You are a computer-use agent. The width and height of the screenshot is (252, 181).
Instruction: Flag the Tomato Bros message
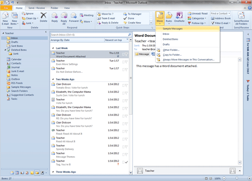pyautogui.click(x=126, y=85)
